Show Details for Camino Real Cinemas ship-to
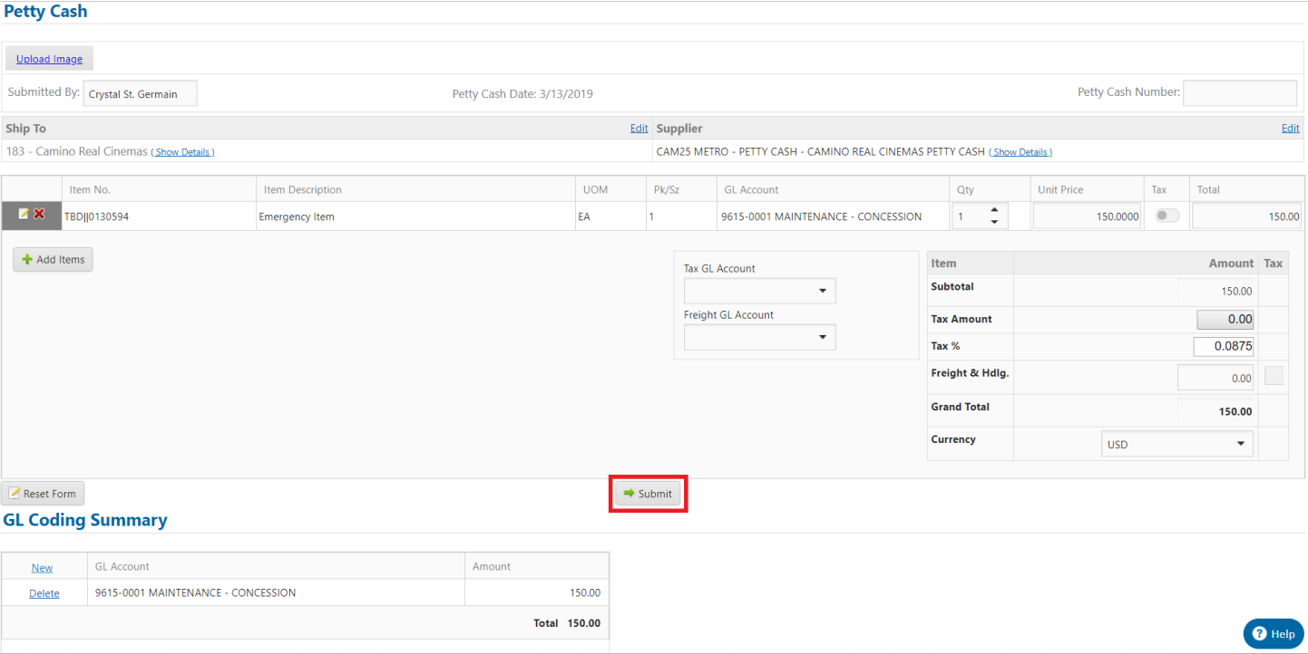Screen dimensions: 1308x654 [183, 152]
